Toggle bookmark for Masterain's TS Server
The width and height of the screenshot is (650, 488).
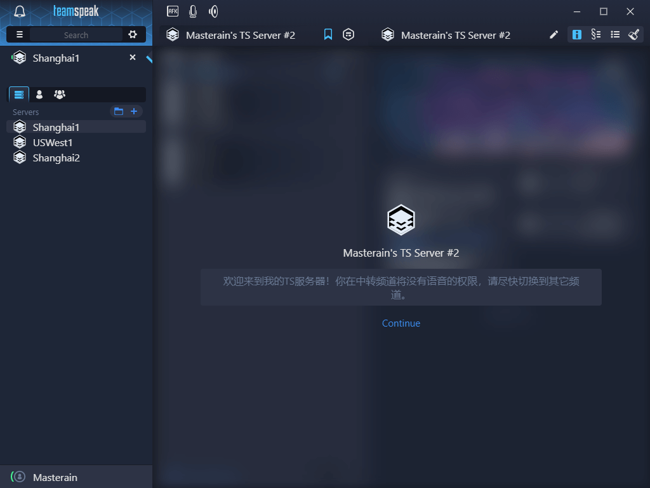click(328, 35)
